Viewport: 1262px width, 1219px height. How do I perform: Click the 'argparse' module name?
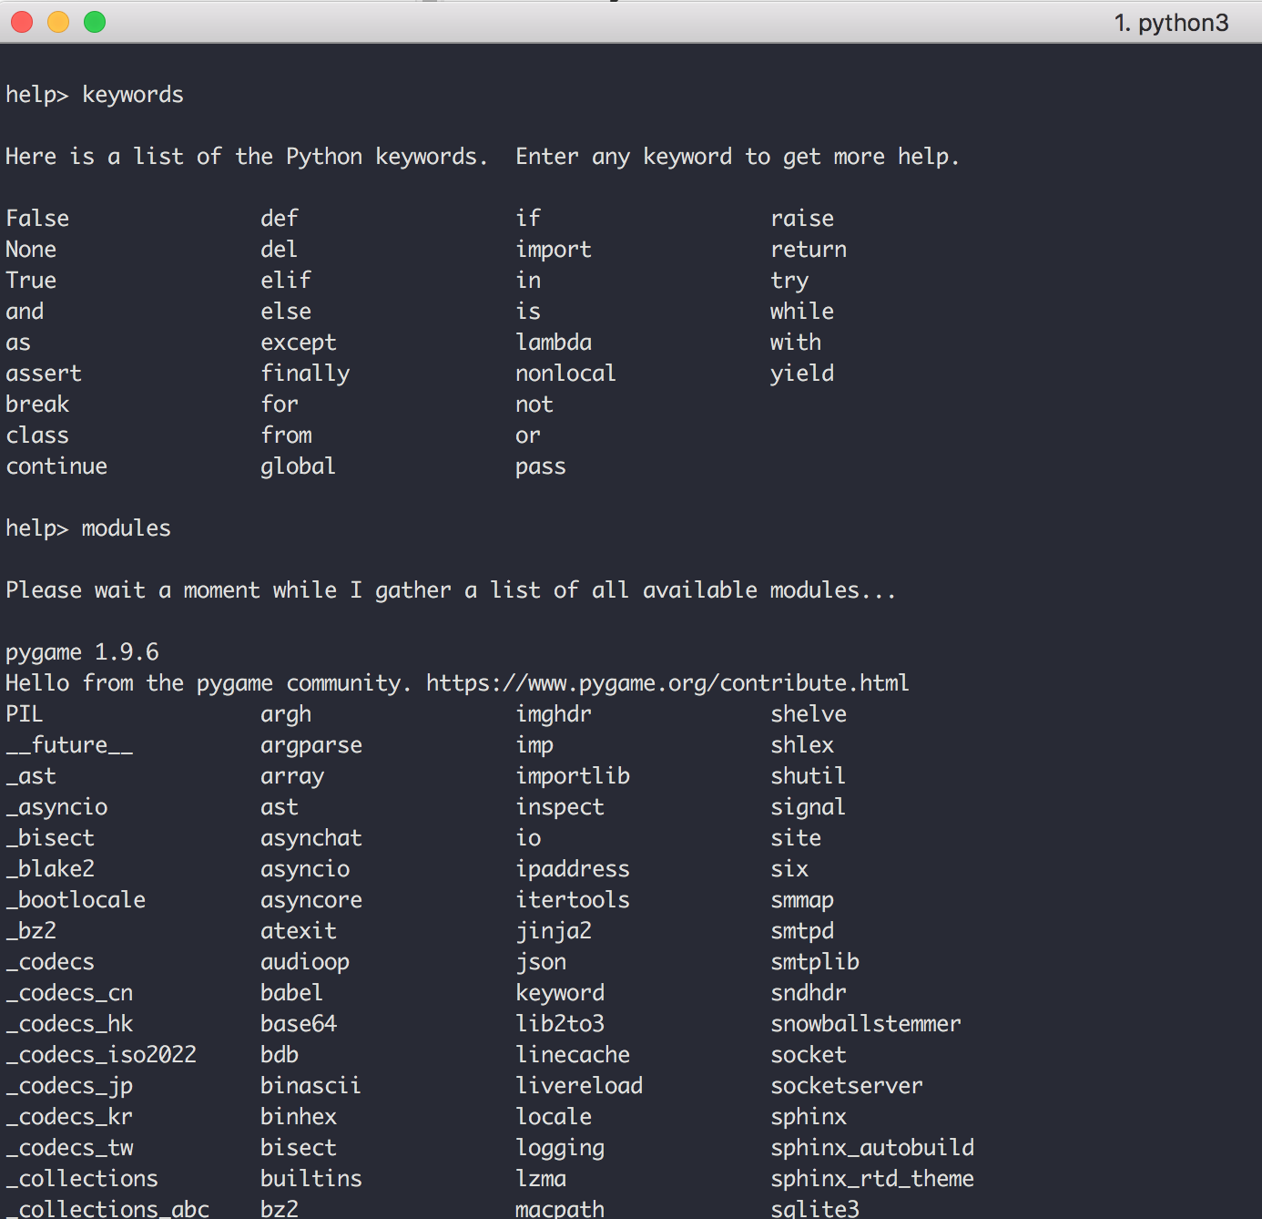pyautogui.click(x=311, y=745)
